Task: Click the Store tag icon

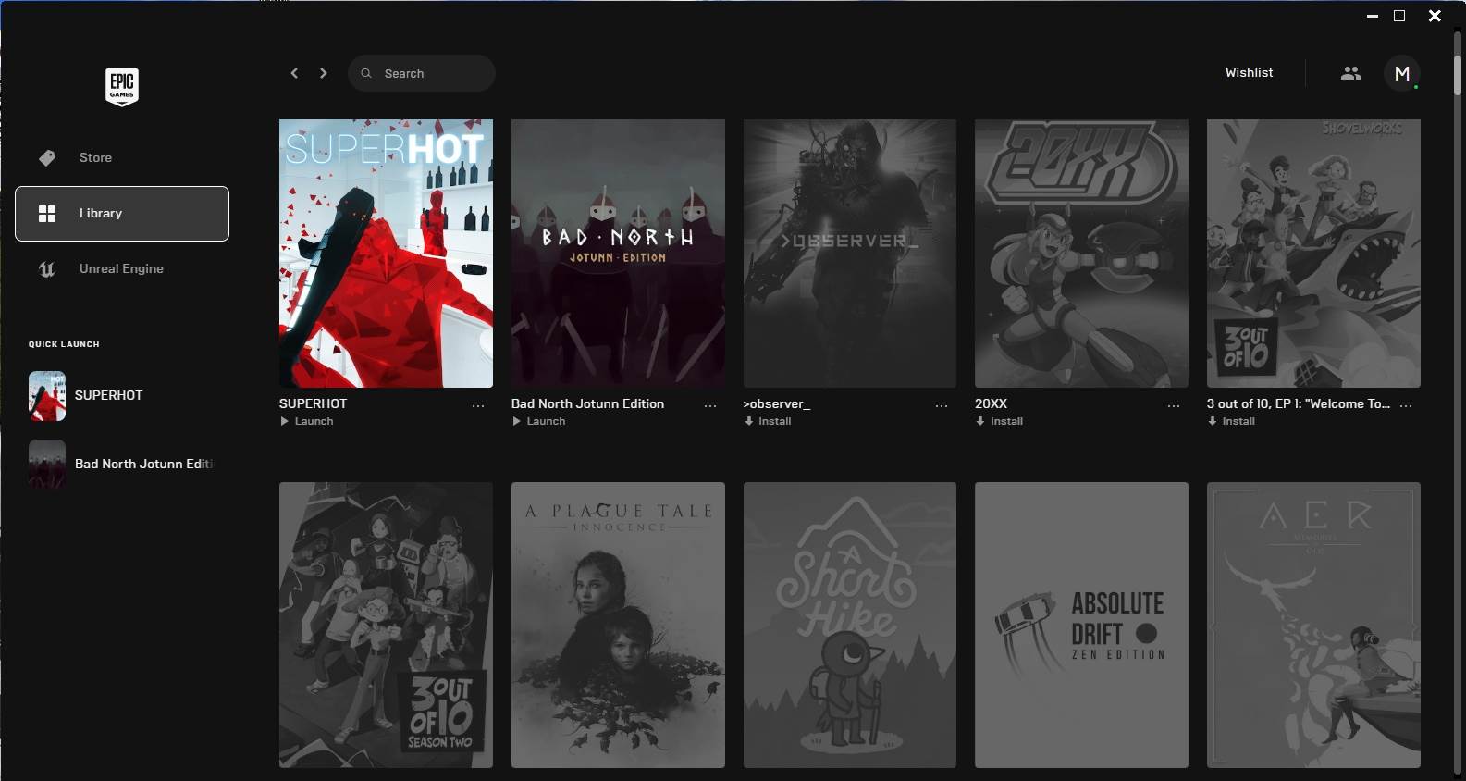Action: [x=47, y=158]
